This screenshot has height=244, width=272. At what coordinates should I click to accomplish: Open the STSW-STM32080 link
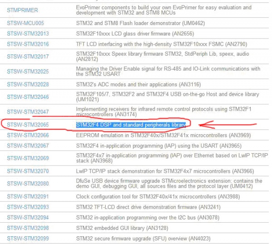coord(28,184)
